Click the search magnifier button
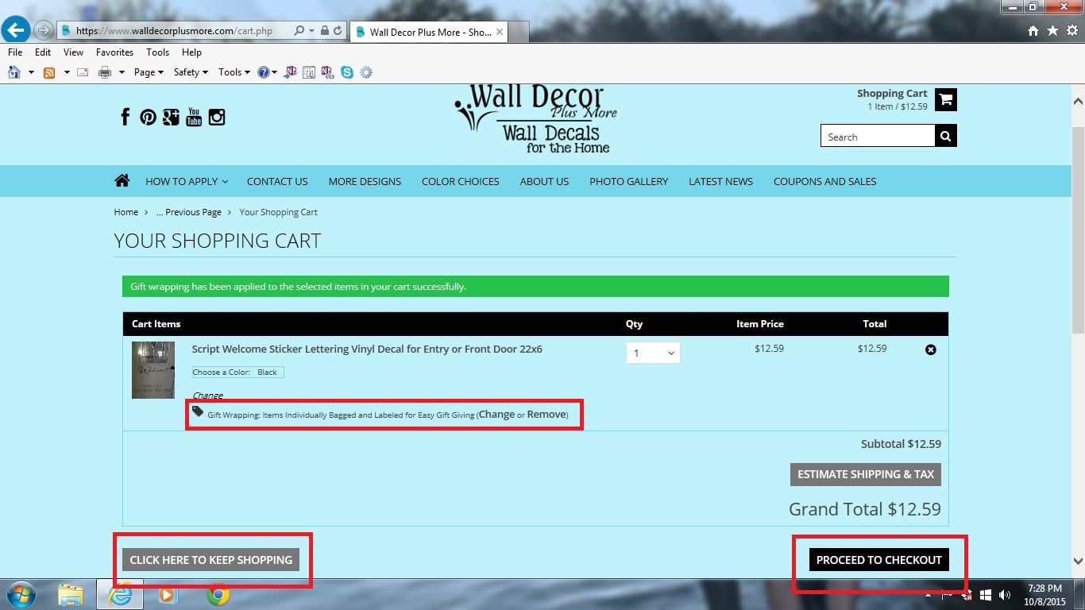 945,136
